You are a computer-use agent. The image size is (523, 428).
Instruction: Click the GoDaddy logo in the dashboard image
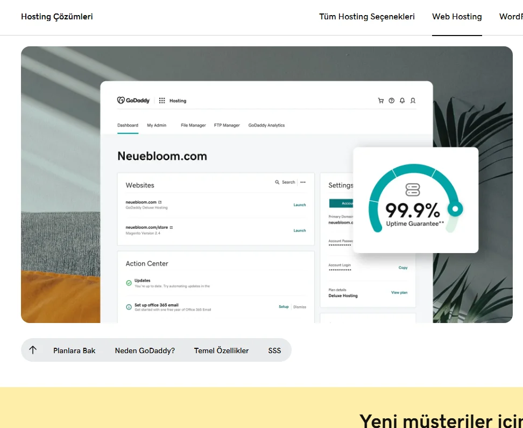point(133,100)
